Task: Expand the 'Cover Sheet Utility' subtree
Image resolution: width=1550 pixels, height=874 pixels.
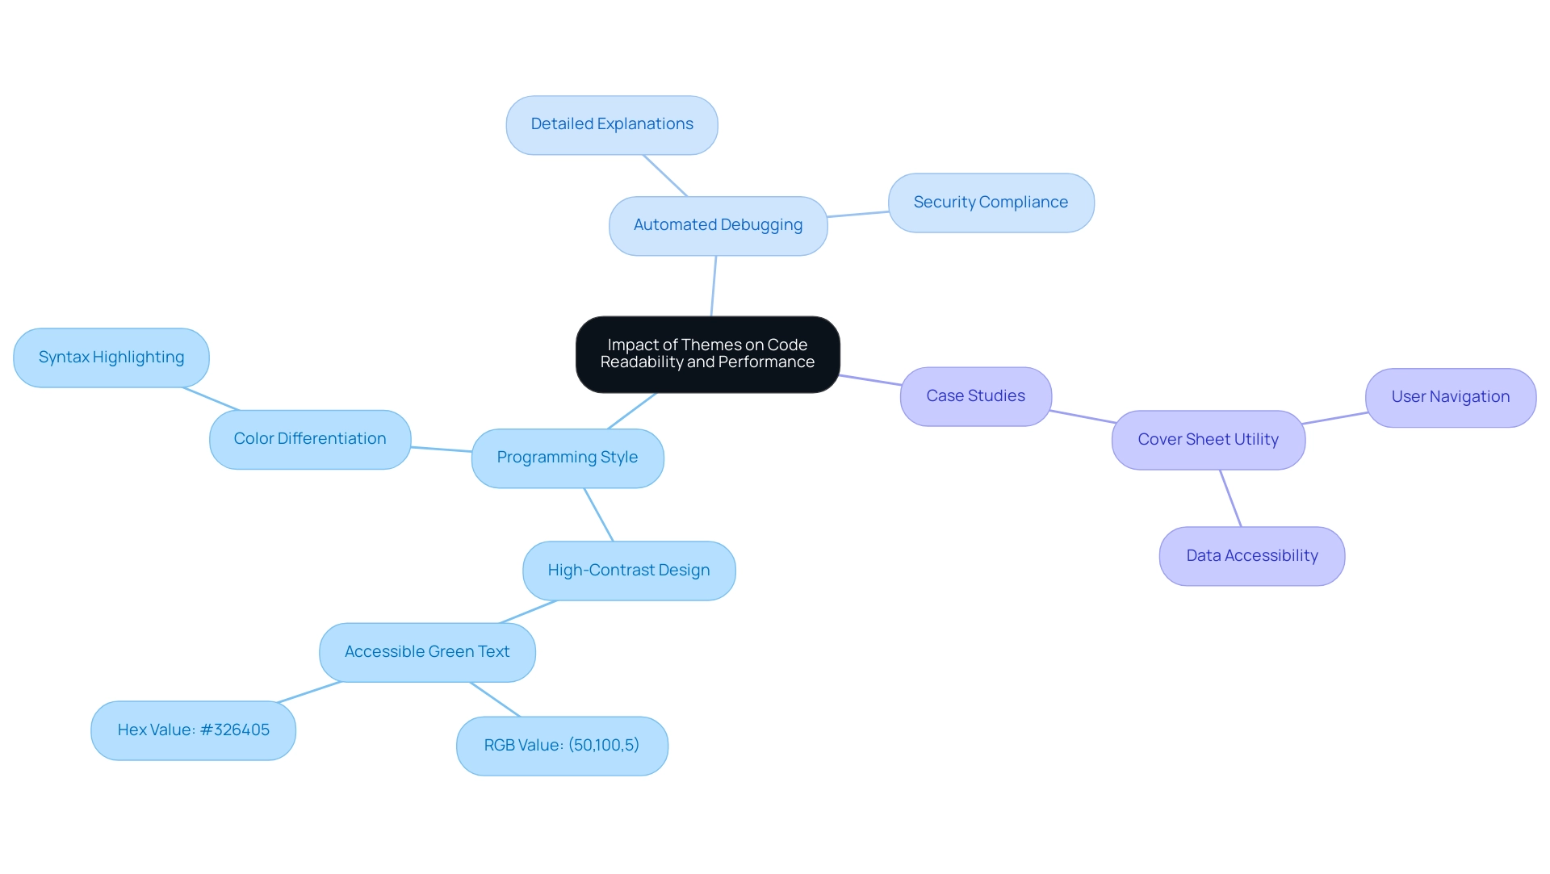Action: pos(1209,440)
